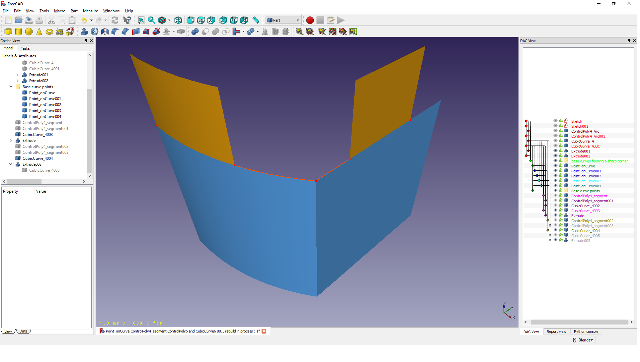This screenshot has width=640, height=362.
Task: Click the Extrude tool icon
Action: coord(84,31)
